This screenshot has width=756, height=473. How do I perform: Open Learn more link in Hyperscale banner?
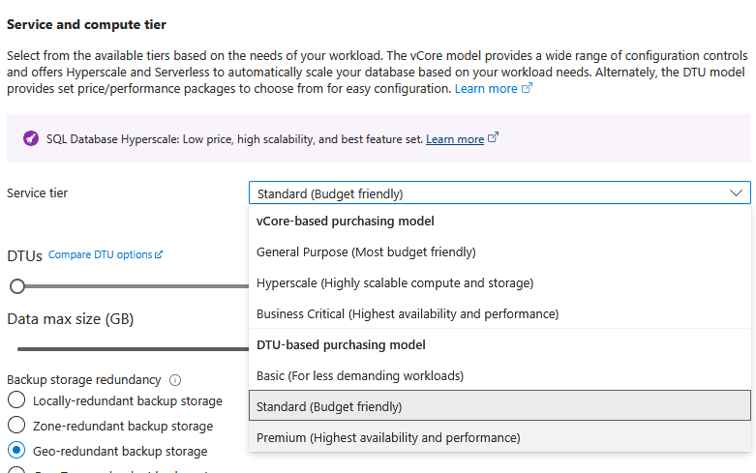[455, 139]
